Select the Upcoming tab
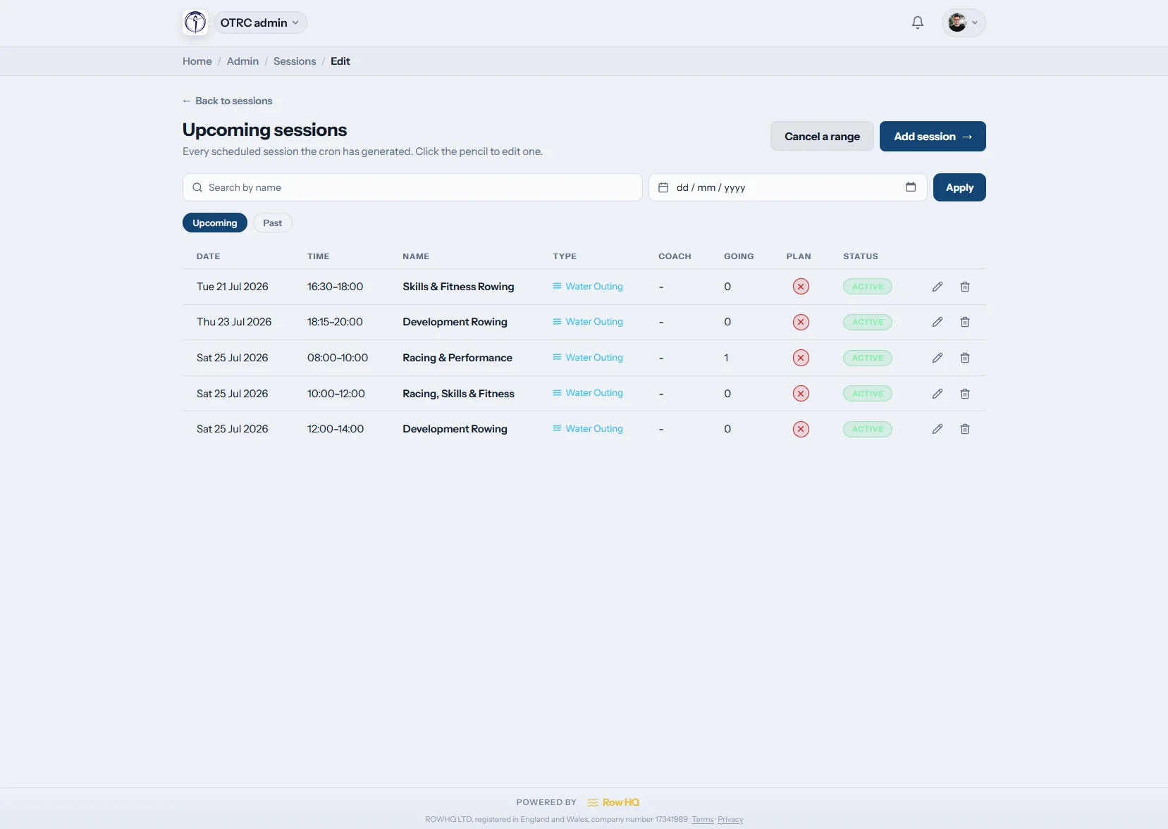The height and width of the screenshot is (829, 1168). pyautogui.click(x=215, y=223)
